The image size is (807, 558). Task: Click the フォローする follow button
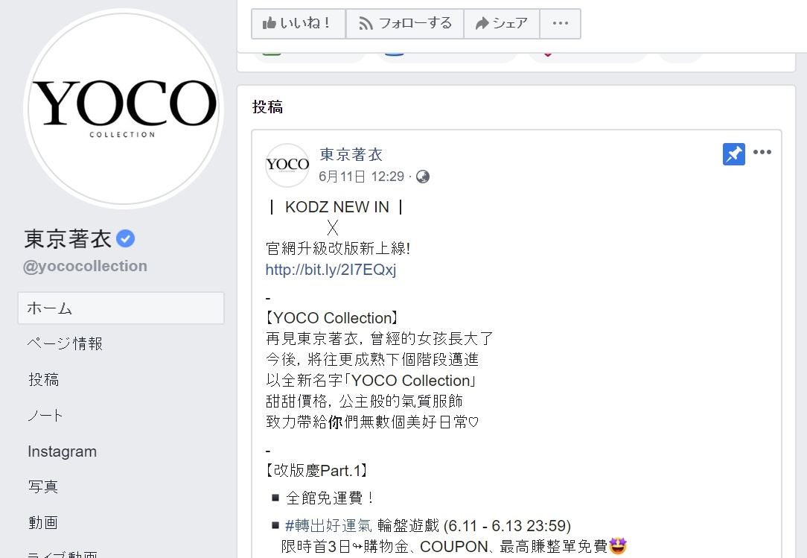(x=404, y=24)
